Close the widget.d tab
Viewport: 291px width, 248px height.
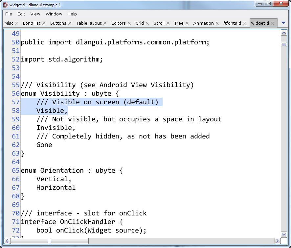(273, 23)
